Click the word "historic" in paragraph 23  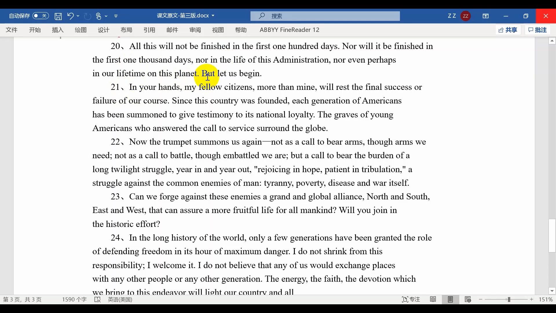click(119, 224)
